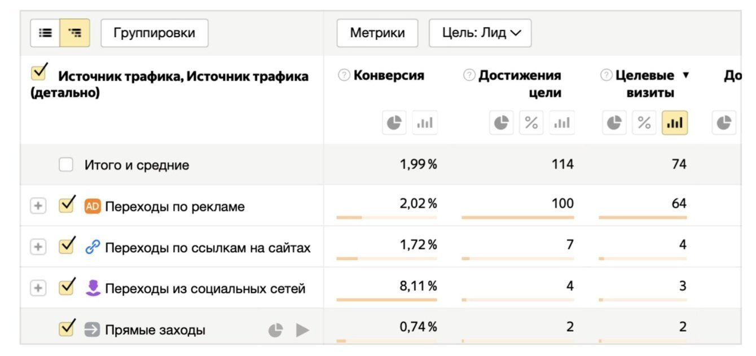Sort by the Целевые визиты column
Viewport: 756px width, 356px height.
pos(645,83)
